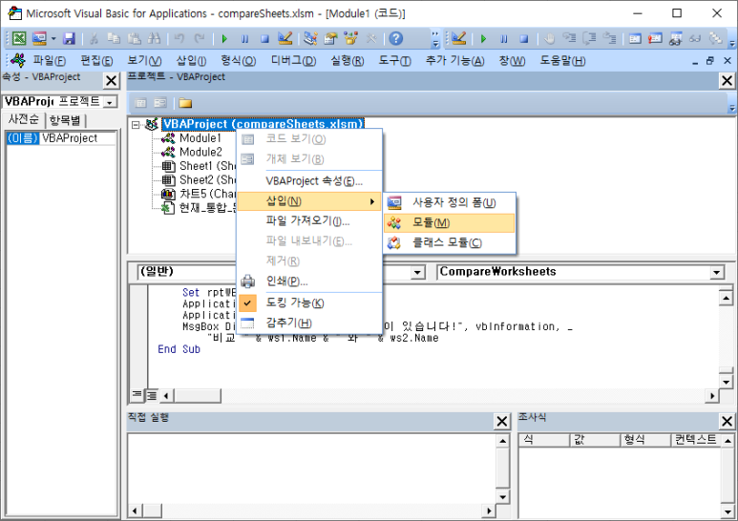Open the Insert object dropdown arrow in toolbar

coord(53,38)
